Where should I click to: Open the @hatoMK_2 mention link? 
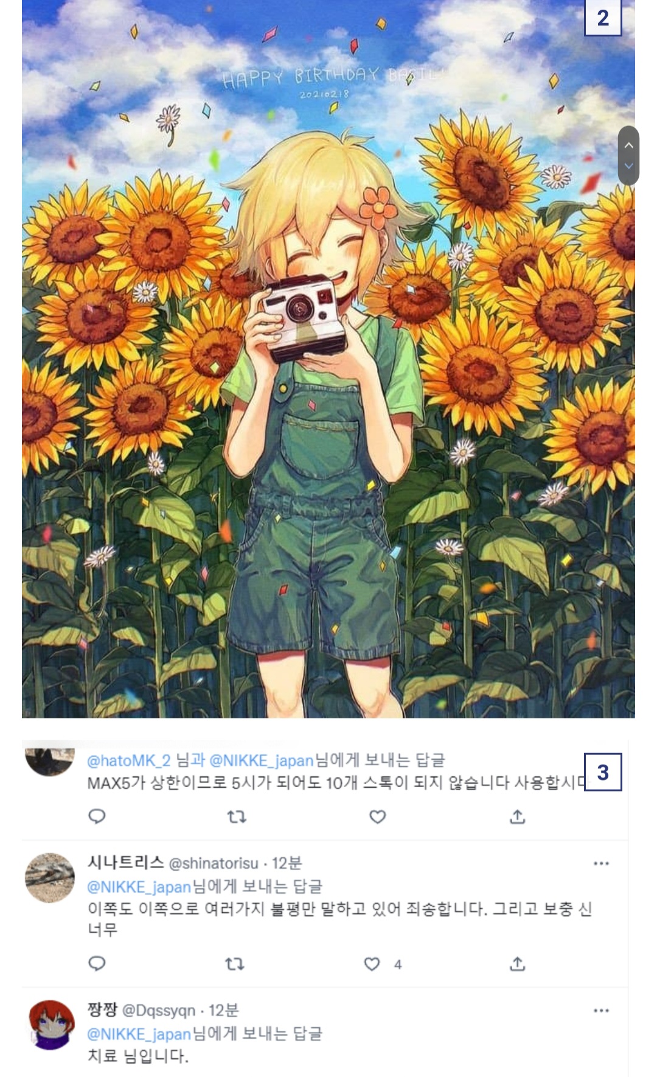pos(128,760)
